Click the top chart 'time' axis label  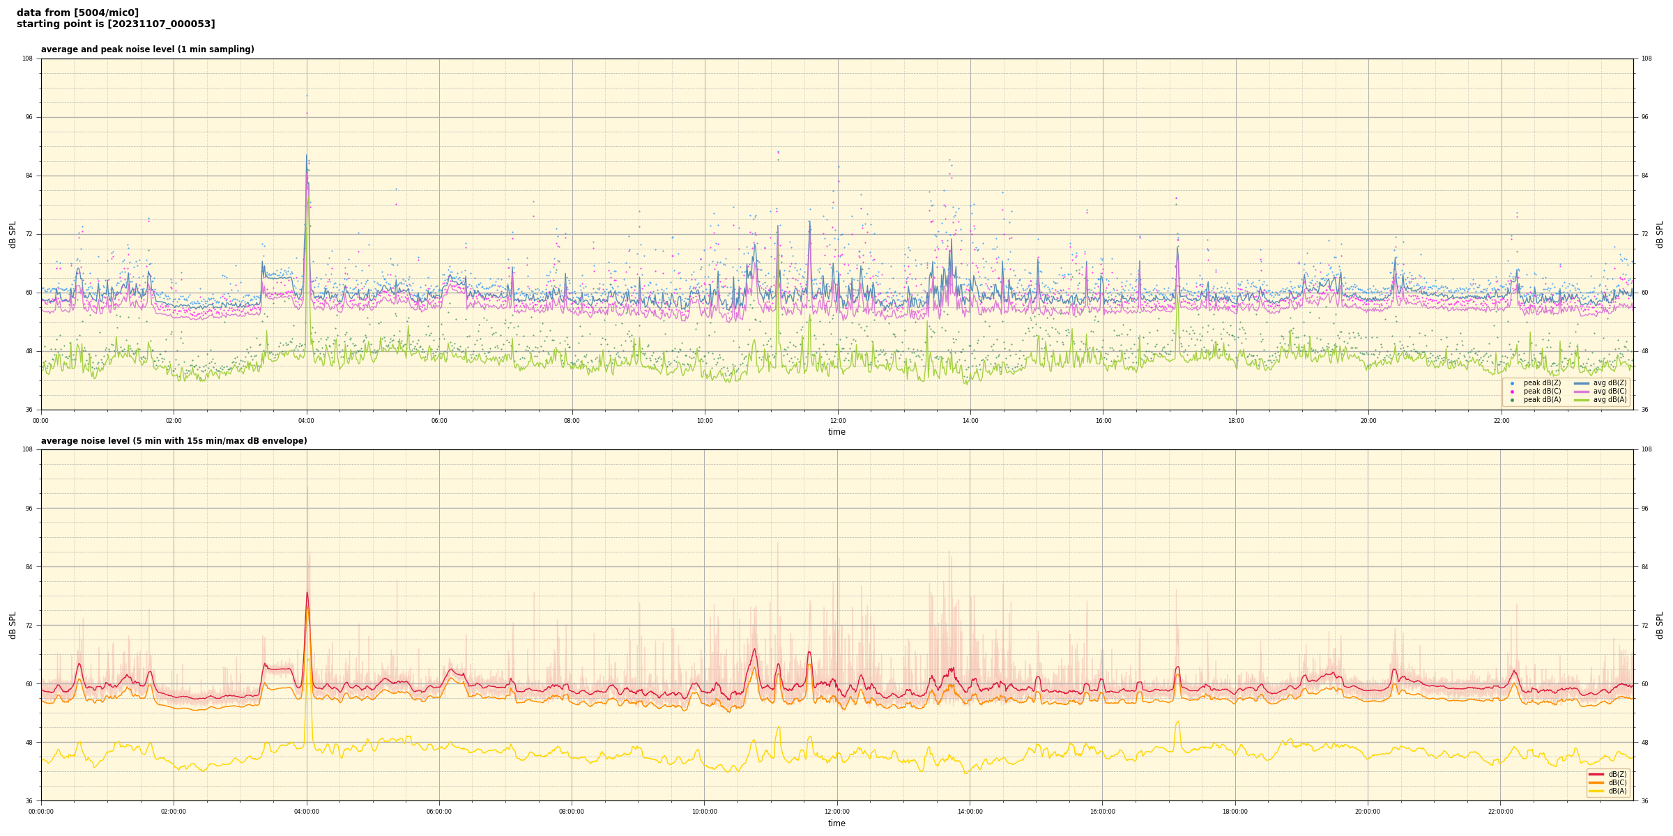[837, 432]
